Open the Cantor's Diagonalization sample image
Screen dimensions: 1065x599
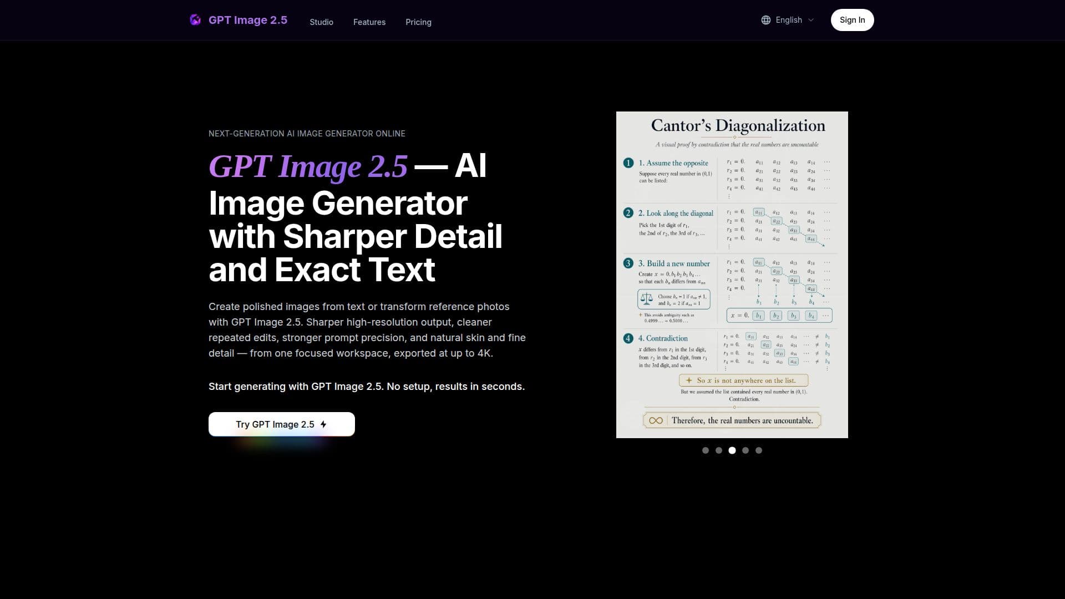point(732,275)
